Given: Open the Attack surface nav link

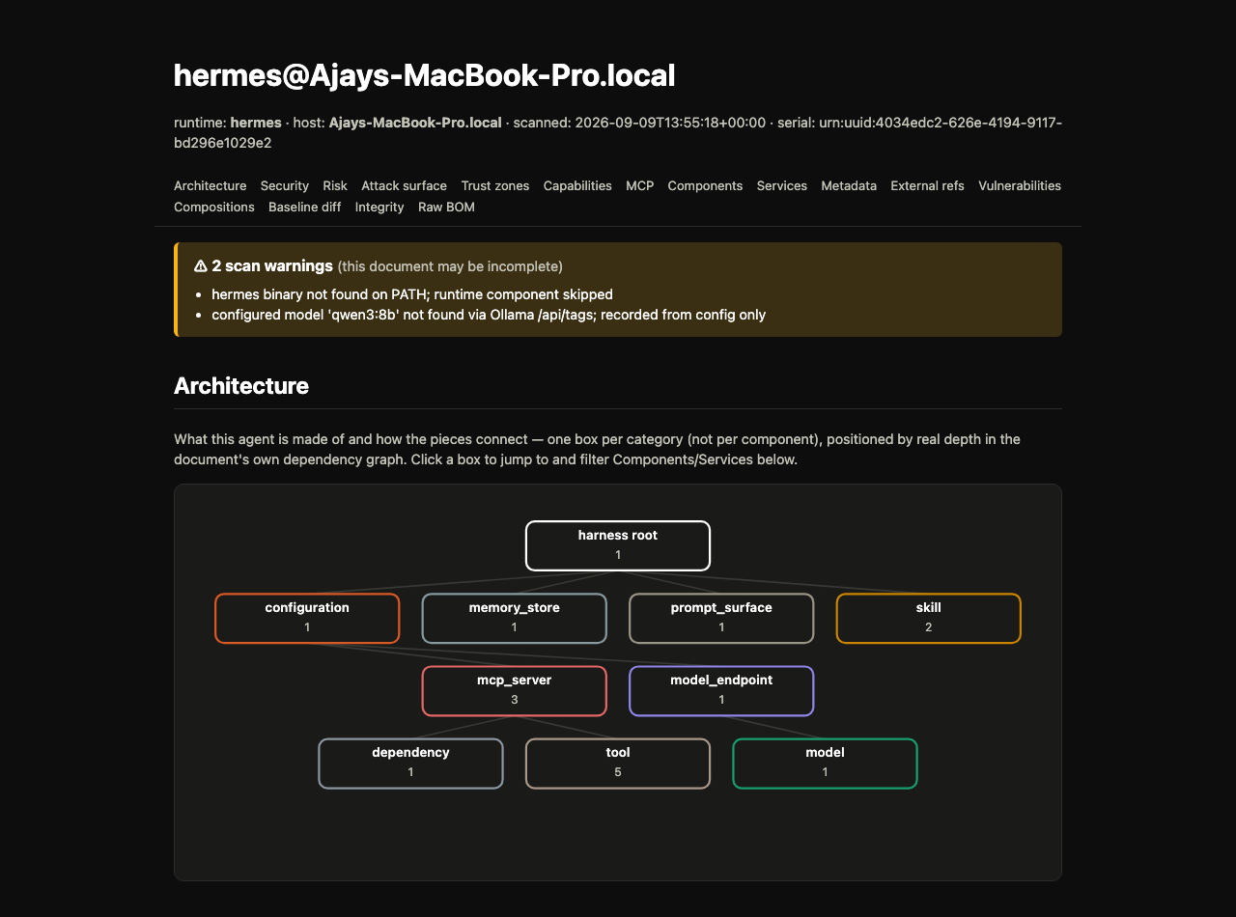Looking at the screenshot, I should pos(404,185).
